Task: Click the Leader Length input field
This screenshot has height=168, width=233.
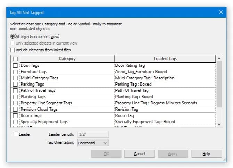Action: (93, 134)
